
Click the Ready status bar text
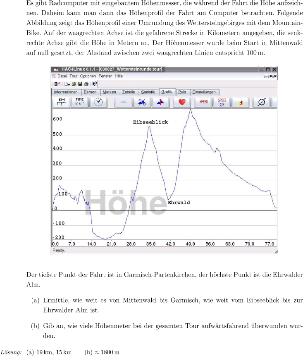click(59, 250)
